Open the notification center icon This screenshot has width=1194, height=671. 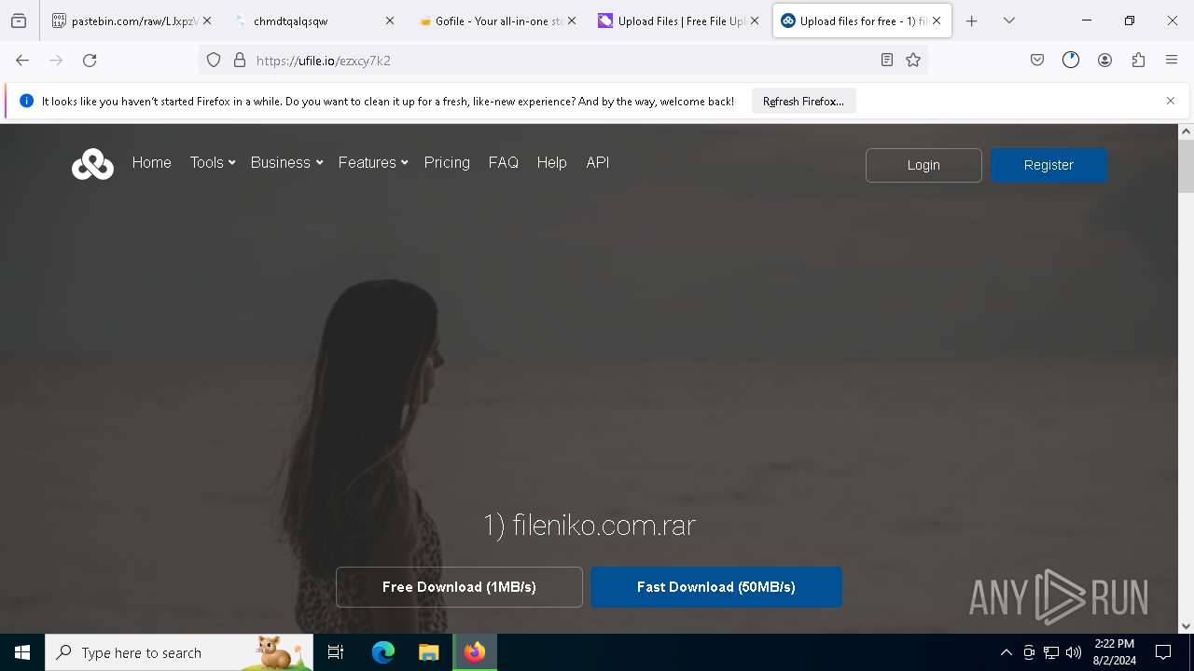tap(1163, 652)
